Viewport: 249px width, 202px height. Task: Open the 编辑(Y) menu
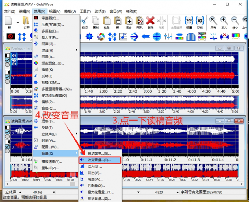tap(25, 11)
